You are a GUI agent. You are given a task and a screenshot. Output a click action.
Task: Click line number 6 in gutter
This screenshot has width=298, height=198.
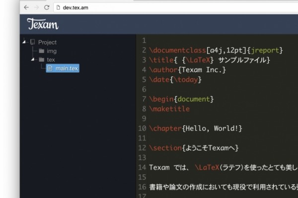pos(144,89)
